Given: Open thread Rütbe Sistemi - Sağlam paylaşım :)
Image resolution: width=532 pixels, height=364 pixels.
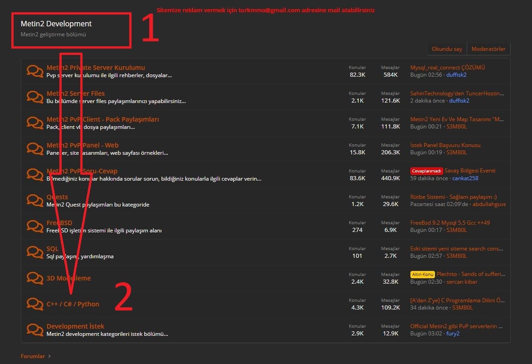Looking at the screenshot, I should [453, 197].
